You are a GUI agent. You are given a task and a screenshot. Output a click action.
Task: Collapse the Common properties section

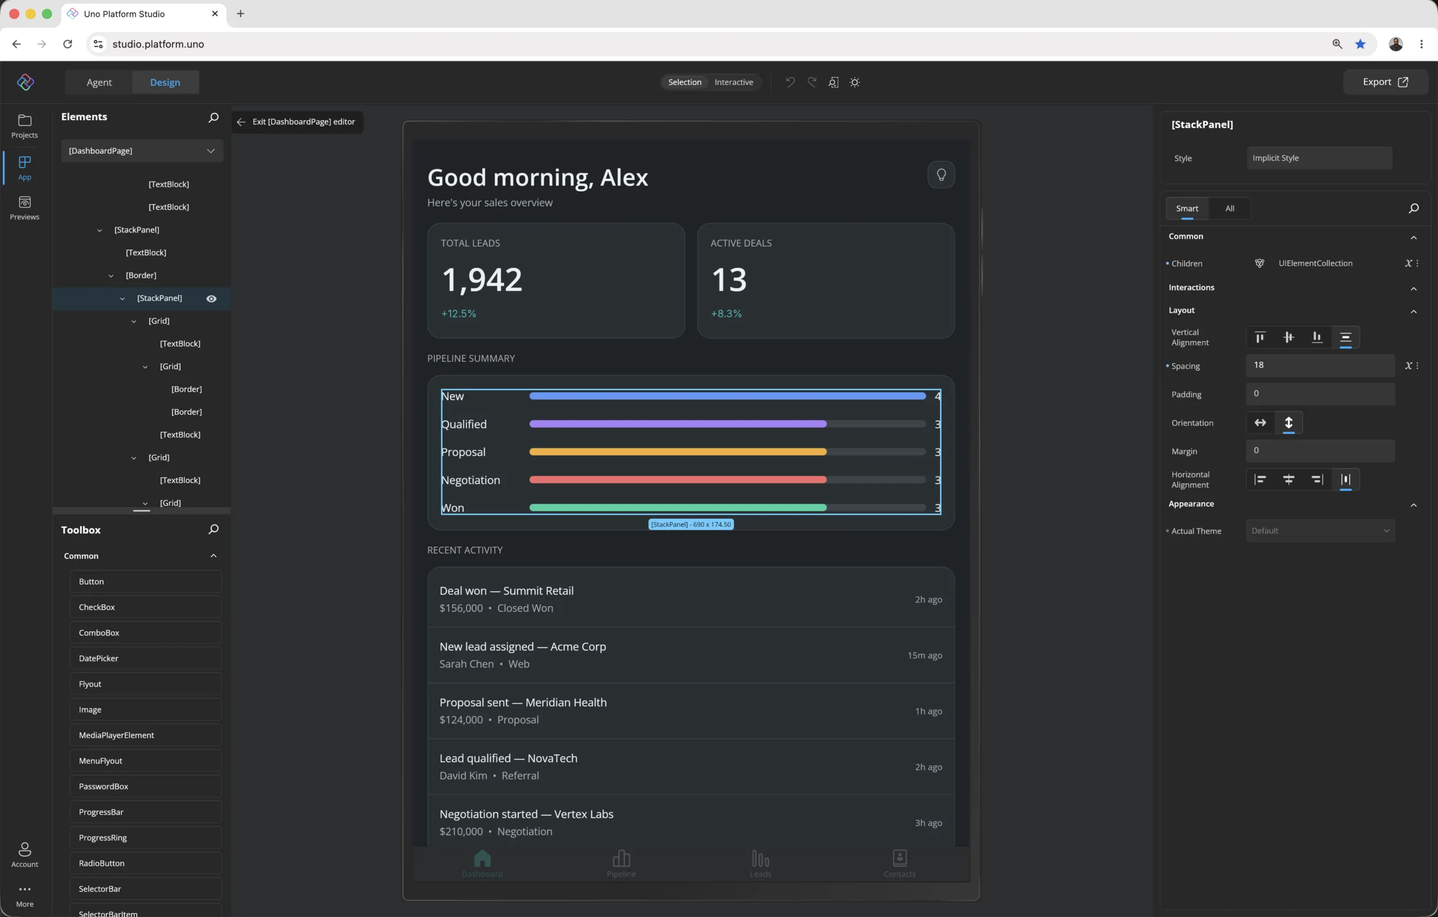pos(1413,237)
